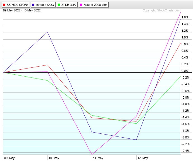Click the 11 May axis label

(98, 158)
